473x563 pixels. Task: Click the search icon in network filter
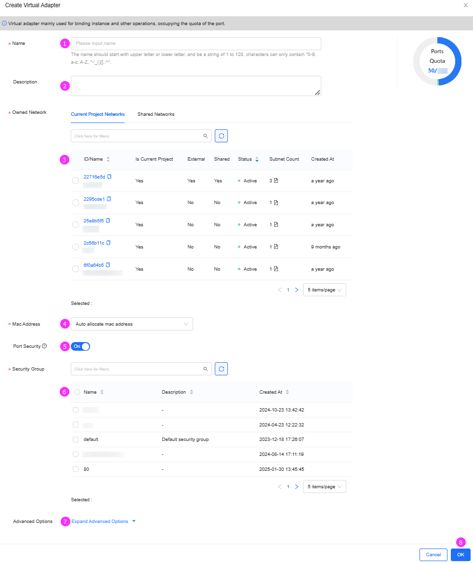point(206,136)
